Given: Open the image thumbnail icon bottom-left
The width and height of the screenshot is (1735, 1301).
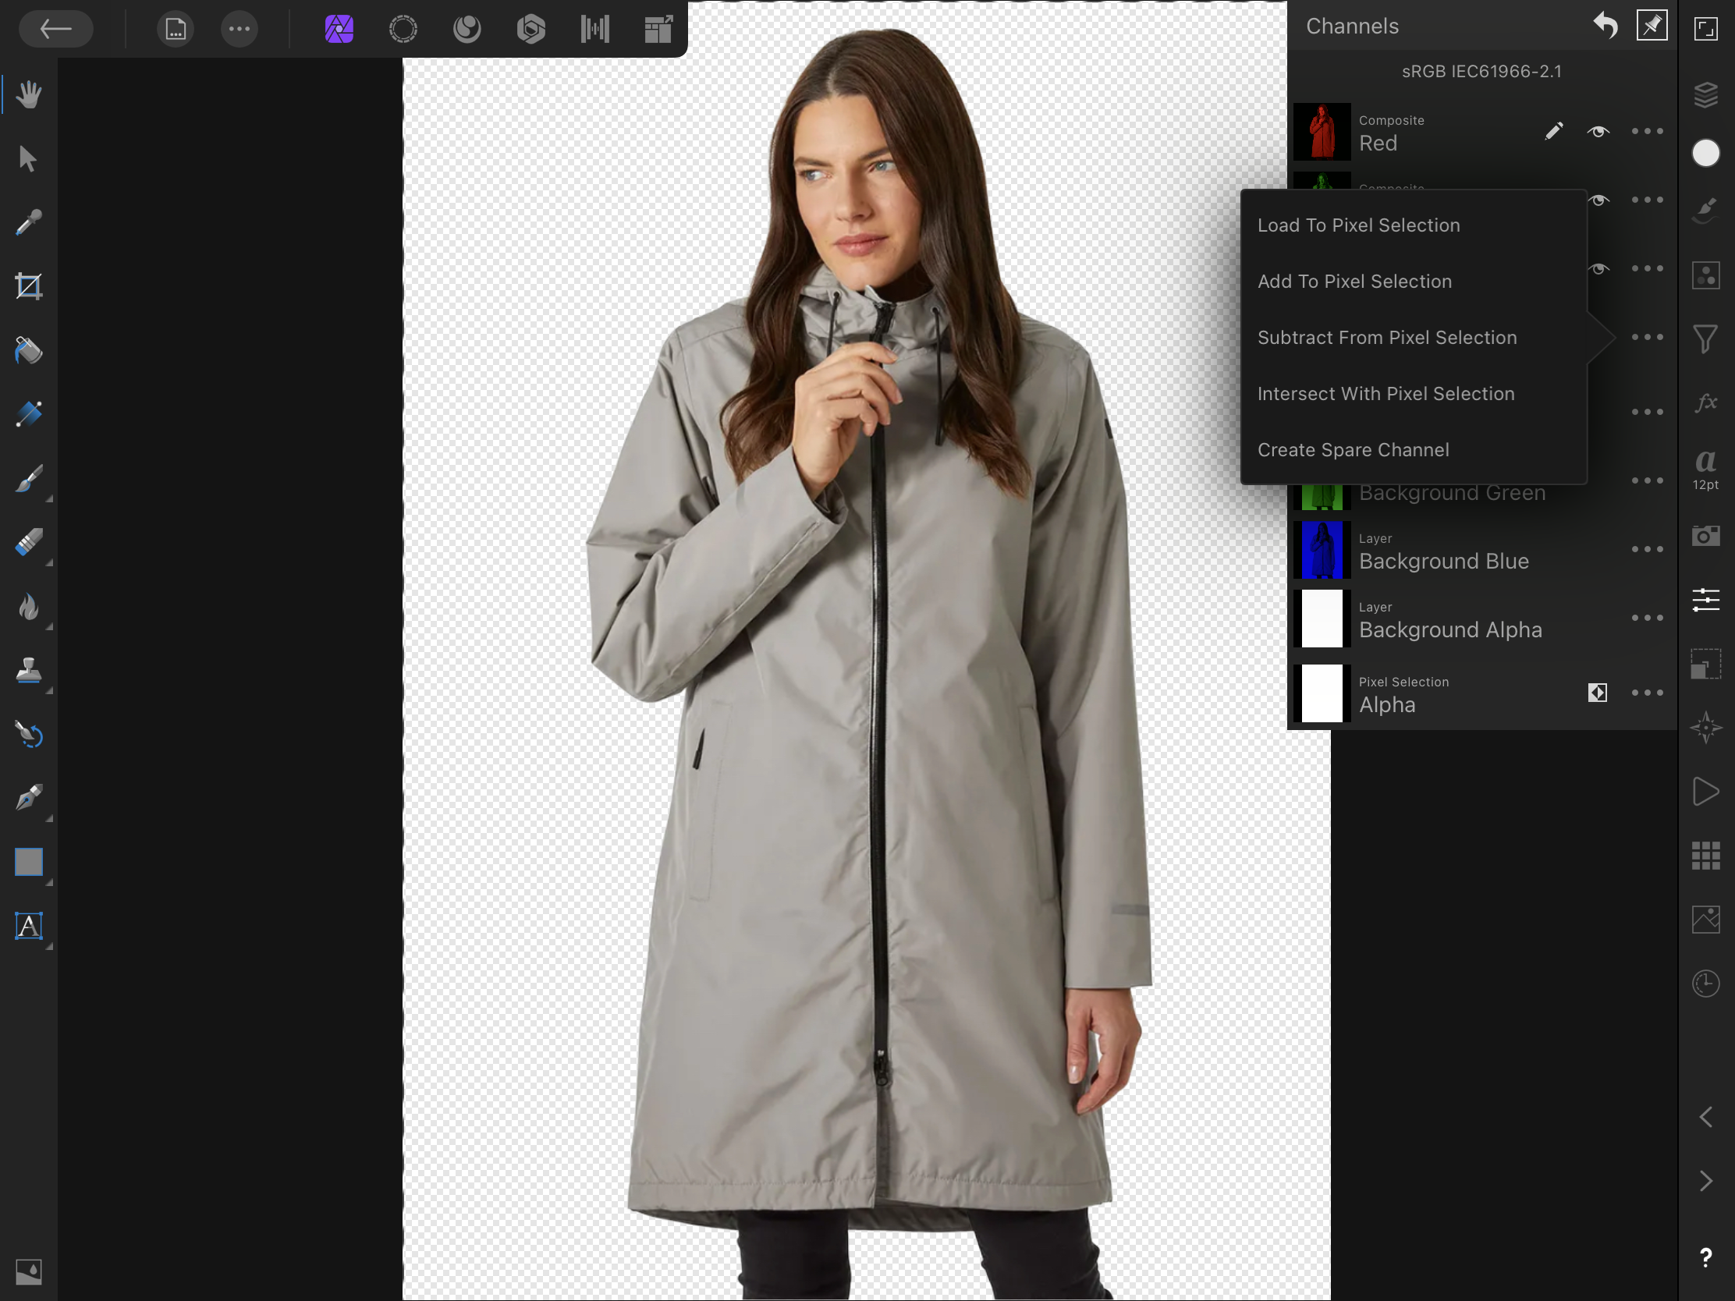Looking at the screenshot, I should [x=29, y=1272].
